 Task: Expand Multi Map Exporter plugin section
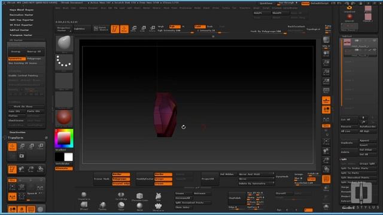[x=22, y=20]
